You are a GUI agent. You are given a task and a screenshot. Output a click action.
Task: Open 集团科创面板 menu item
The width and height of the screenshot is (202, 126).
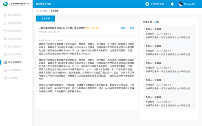tap(15, 15)
